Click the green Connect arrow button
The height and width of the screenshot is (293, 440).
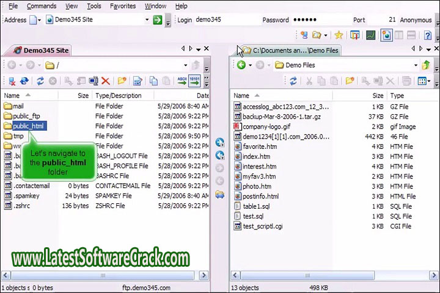158,20
